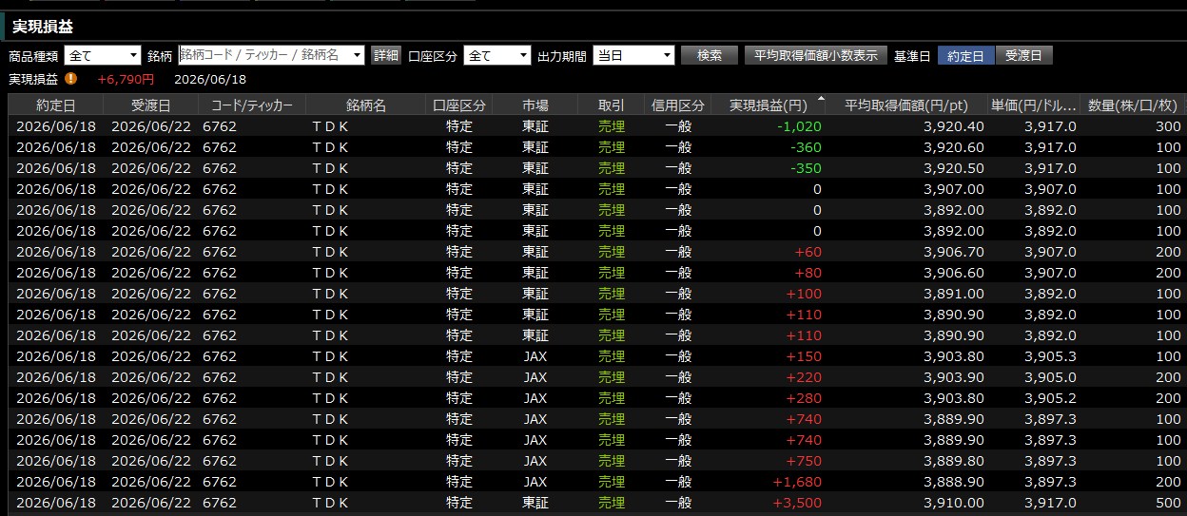This screenshot has width=1187, height=516.
Task: Click the JAX market cell in the +150 row
Action: point(535,356)
